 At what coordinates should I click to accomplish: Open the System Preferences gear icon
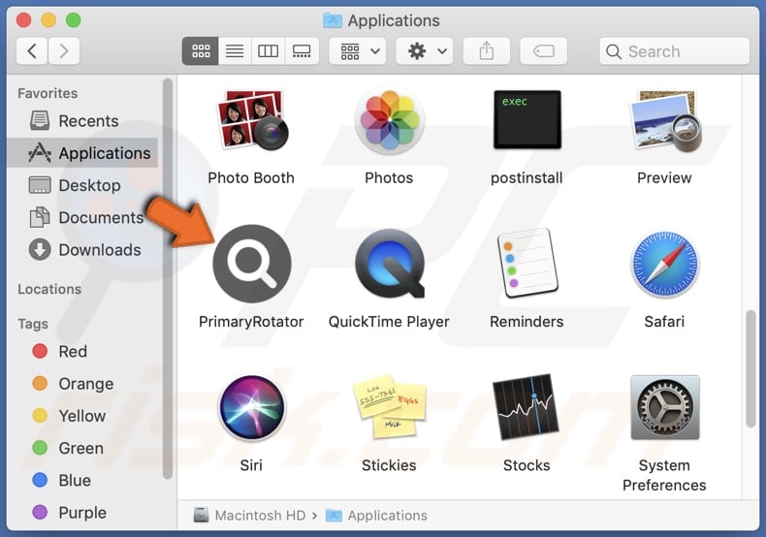(x=664, y=407)
